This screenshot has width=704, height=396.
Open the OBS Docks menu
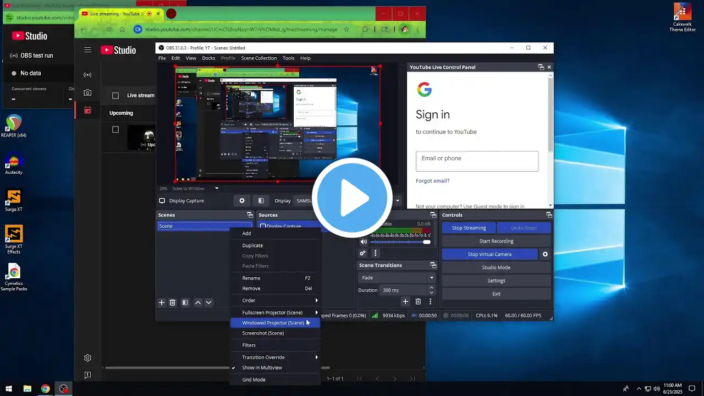(208, 58)
